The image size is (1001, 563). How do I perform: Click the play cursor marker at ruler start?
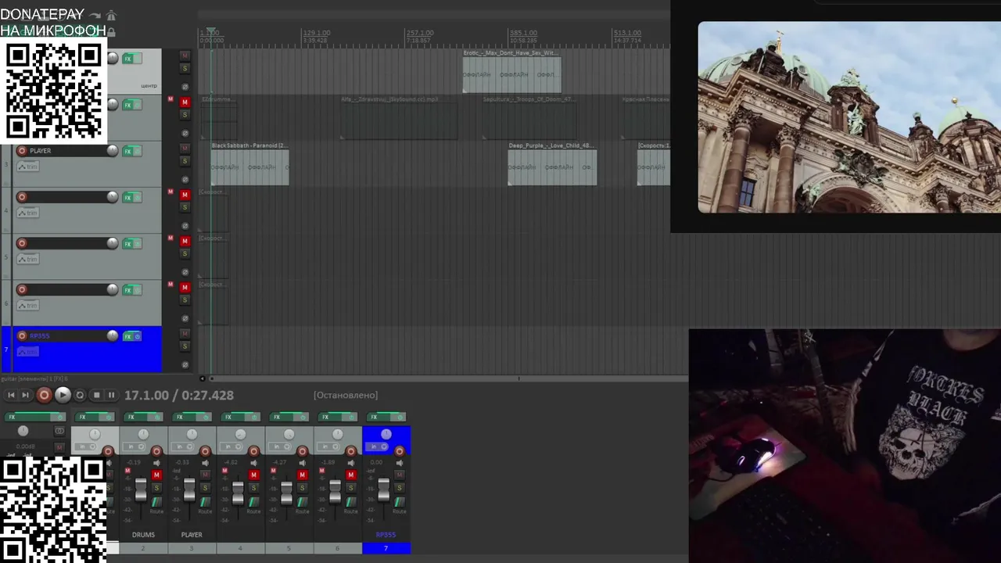tap(211, 32)
